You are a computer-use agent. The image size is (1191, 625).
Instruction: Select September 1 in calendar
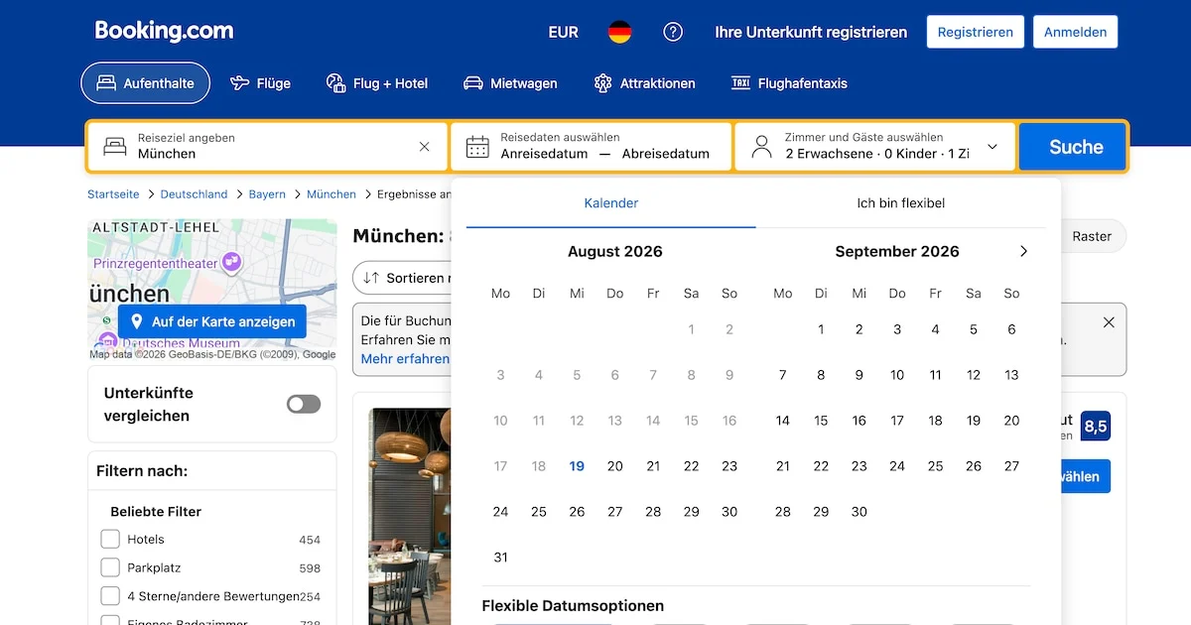point(821,329)
